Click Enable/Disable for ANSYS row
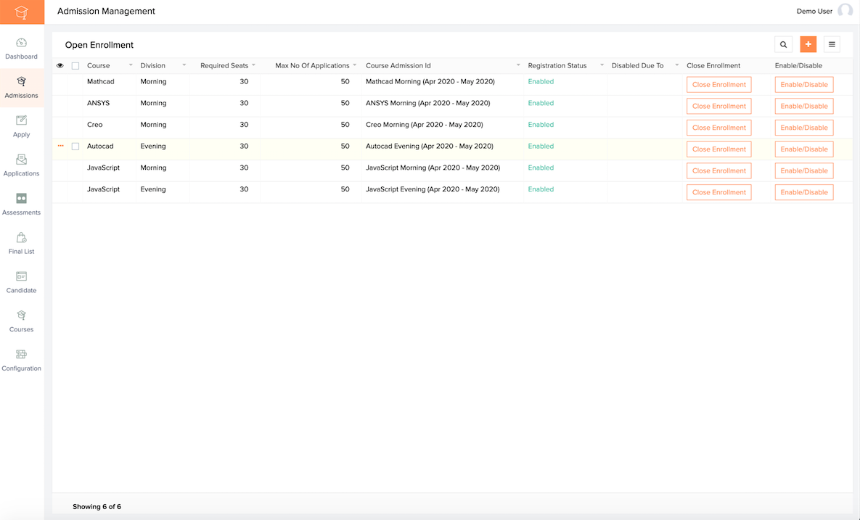Image resolution: width=860 pixels, height=520 pixels. pyautogui.click(x=804, y=106)
